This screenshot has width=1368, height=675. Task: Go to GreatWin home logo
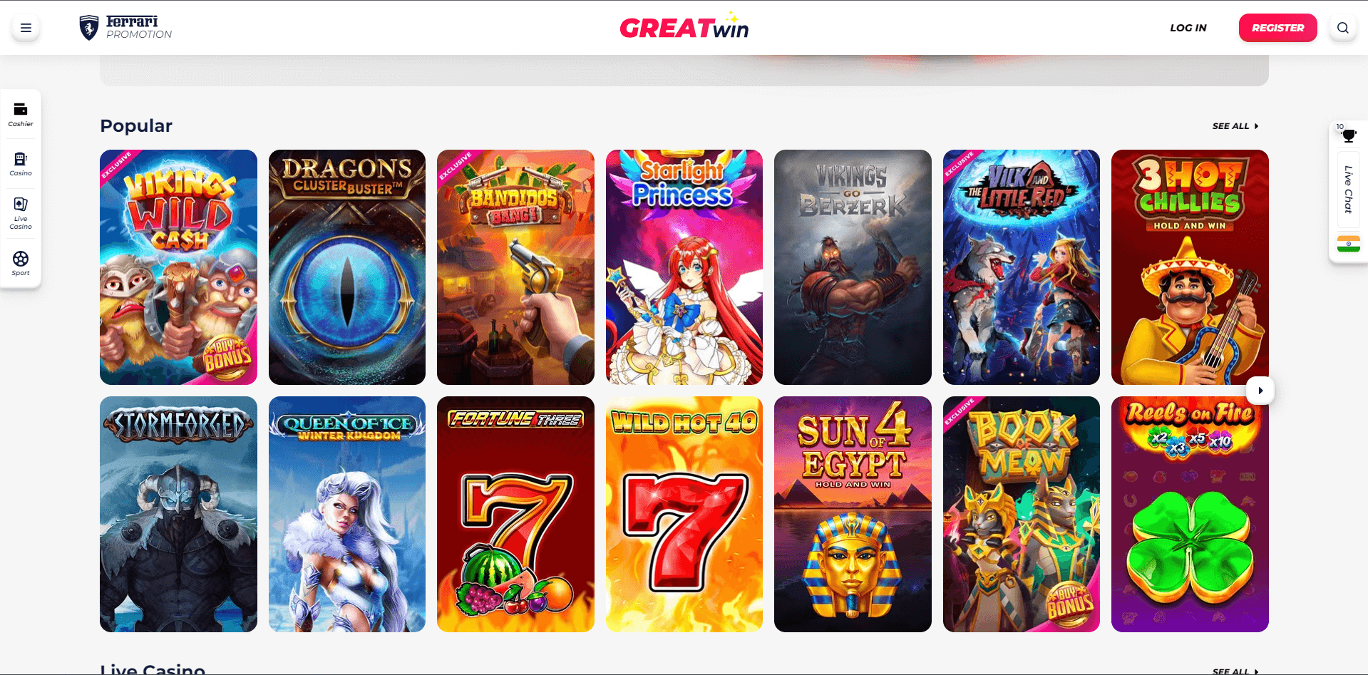click(x=684, y=27)
